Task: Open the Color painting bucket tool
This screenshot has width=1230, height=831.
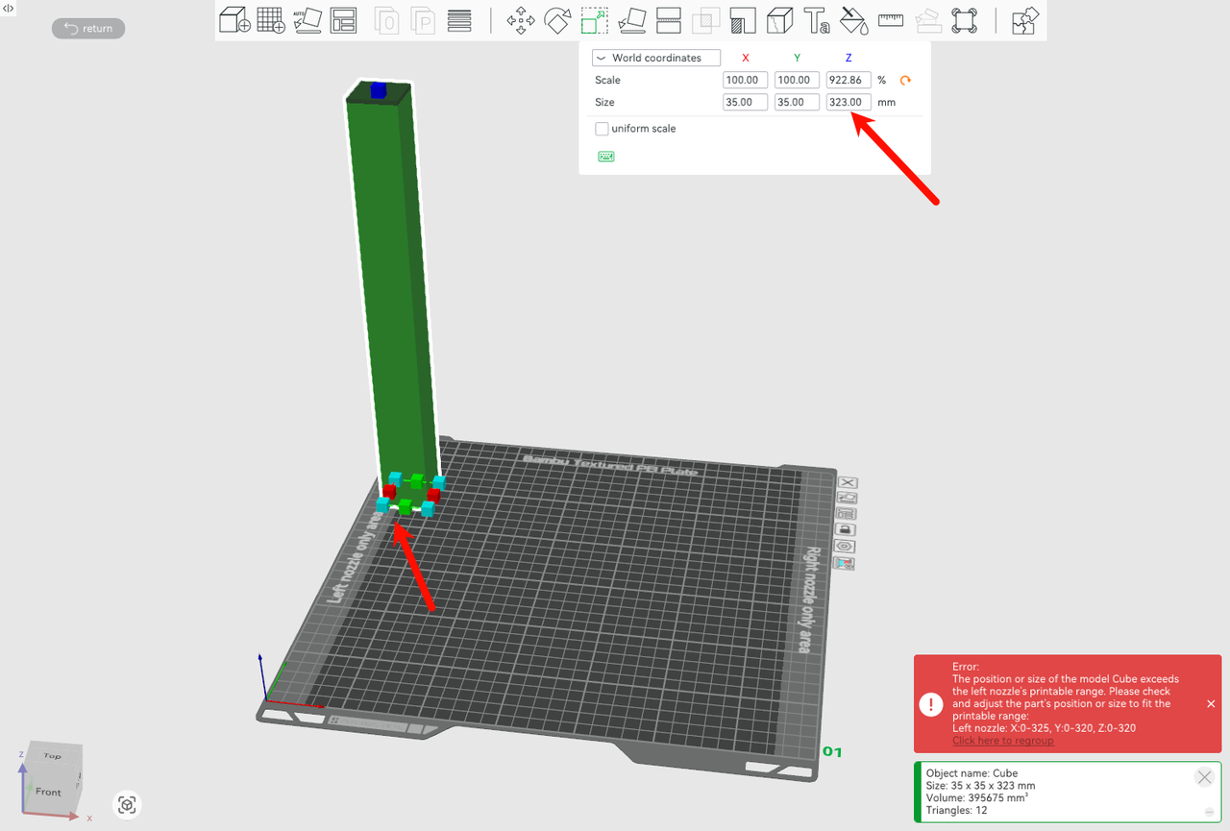Action: coord(853,20)
